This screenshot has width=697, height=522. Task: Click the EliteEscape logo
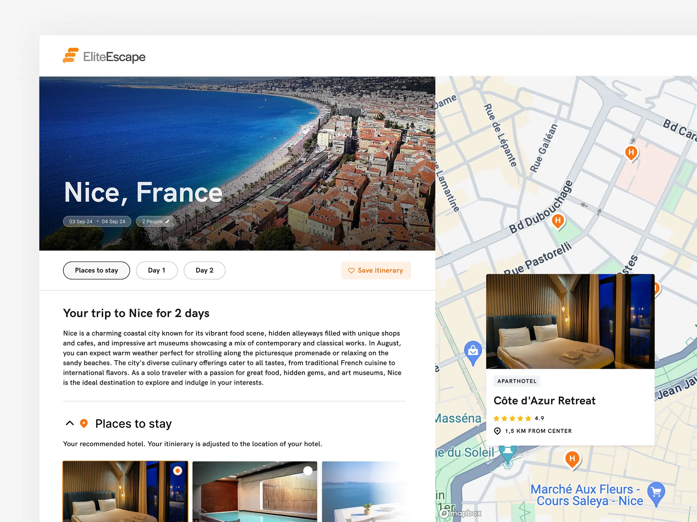[104, 56]
